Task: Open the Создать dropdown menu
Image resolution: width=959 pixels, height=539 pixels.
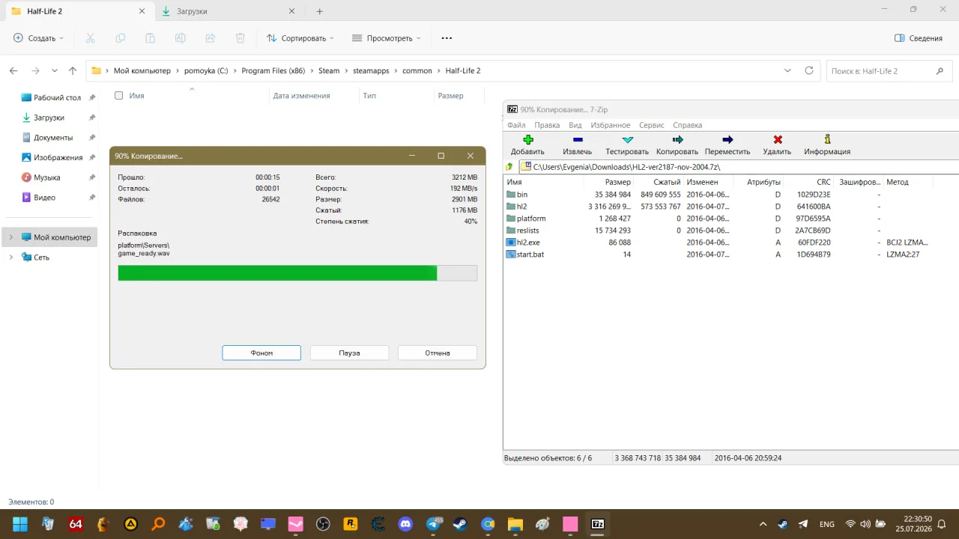Action: coord(38,38)
